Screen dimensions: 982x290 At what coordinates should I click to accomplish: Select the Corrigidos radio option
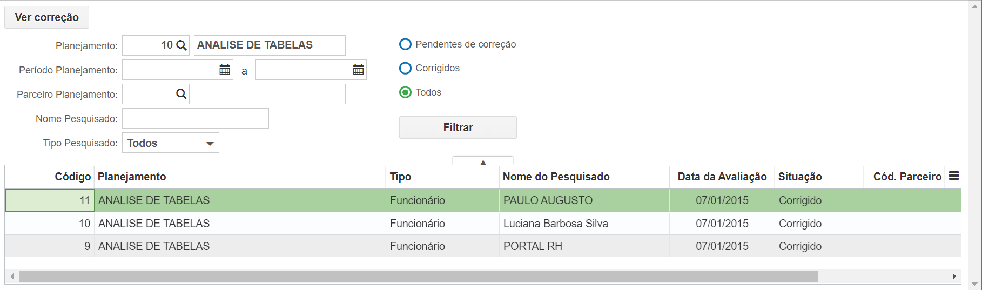[x=405, y=68]
